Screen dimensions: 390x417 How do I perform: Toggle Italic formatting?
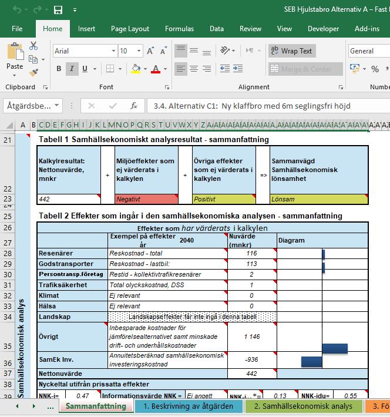pos(72,69)
